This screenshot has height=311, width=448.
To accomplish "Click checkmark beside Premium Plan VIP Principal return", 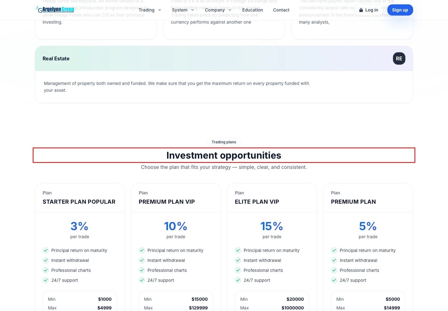I will pyautogui.click(x=142, y=250).
